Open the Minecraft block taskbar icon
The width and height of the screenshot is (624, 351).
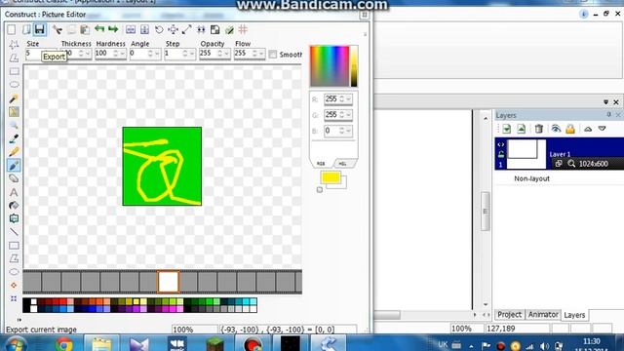point(214,344)
